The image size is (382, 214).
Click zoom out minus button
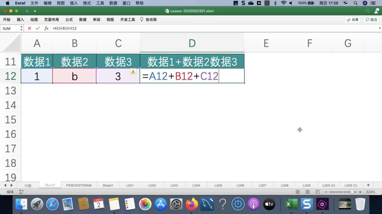(x=326, y=192)
